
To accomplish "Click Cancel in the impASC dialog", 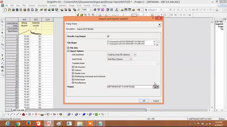I will pyautogui.click(x=156, y=101).
